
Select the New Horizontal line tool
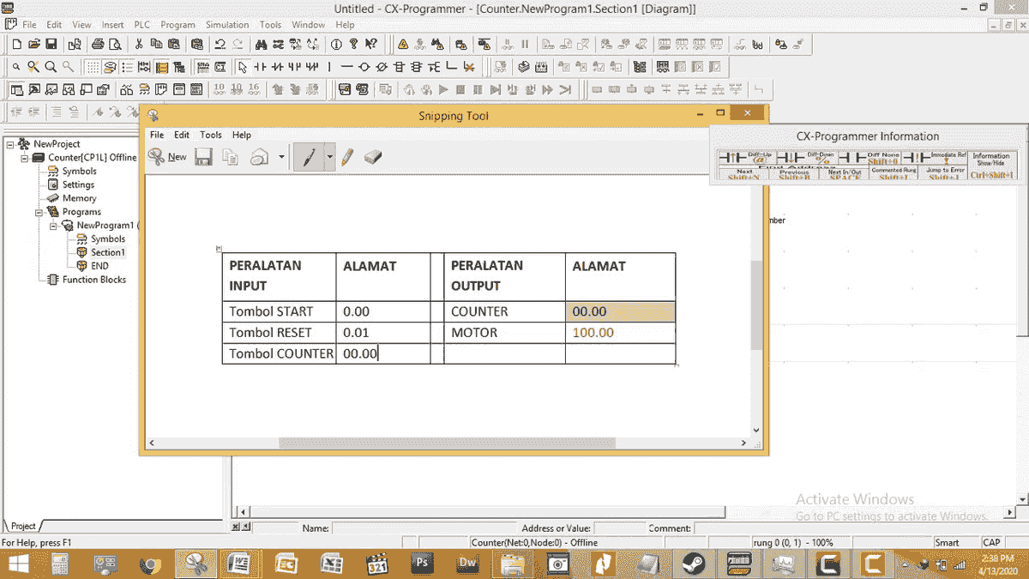[347, 67]
